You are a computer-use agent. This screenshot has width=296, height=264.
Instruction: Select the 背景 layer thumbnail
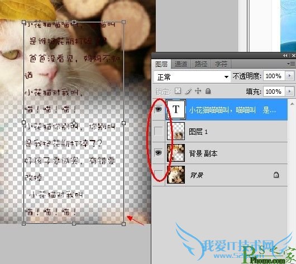176,175
